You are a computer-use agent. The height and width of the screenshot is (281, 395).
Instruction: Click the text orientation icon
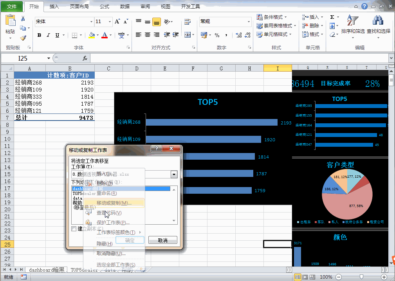167,22
